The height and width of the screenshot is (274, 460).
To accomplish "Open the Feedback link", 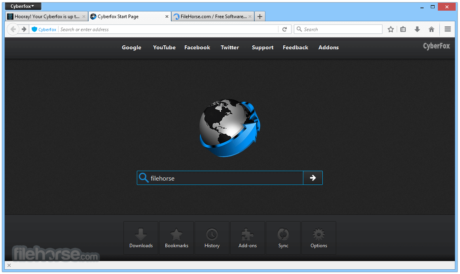I will pos(295,47).
